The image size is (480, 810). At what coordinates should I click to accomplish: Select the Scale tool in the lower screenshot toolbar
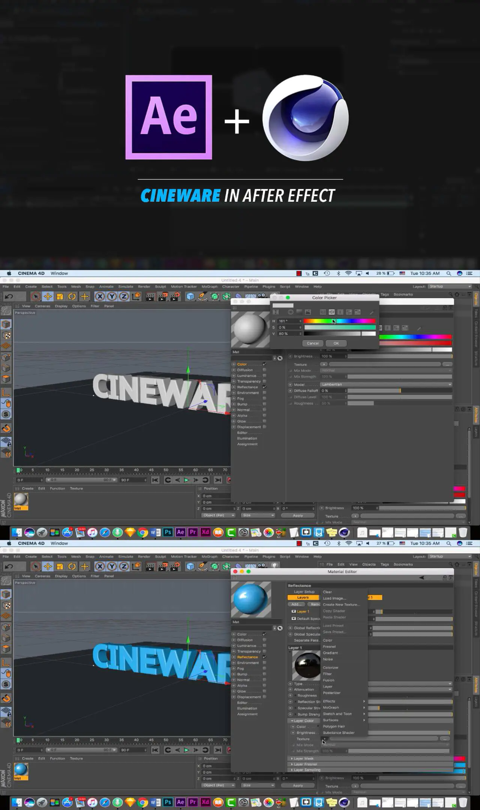point(60,567)
